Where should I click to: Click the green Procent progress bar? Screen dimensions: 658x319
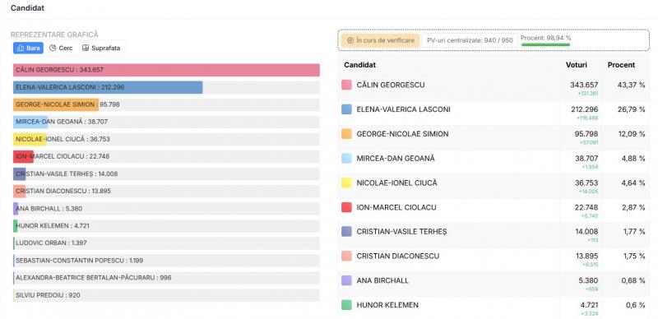tap(545, 44)
